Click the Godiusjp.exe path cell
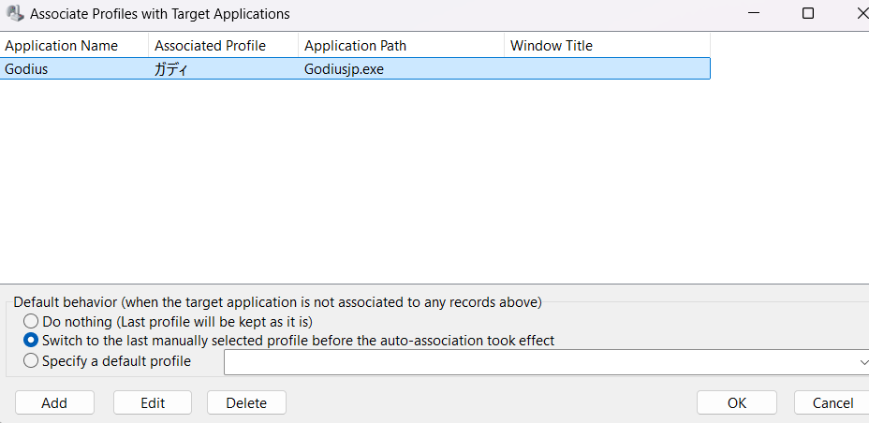 344,69
